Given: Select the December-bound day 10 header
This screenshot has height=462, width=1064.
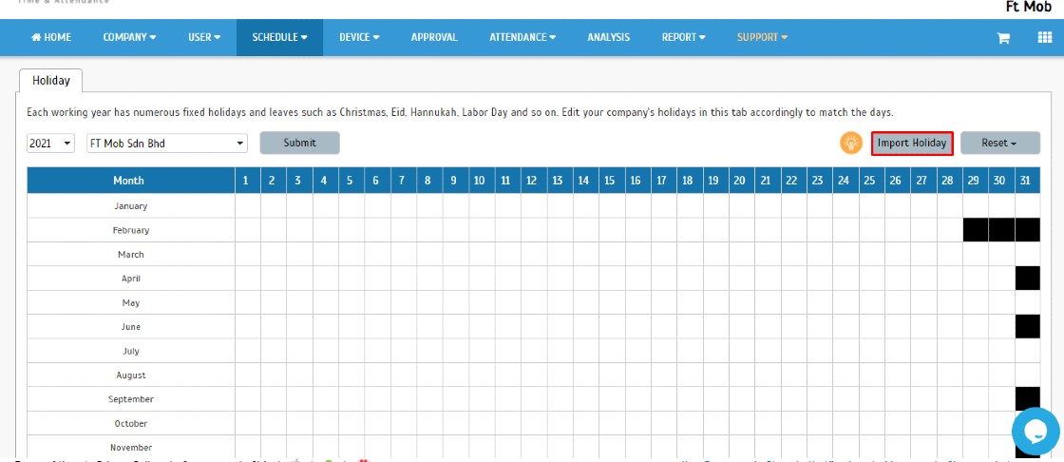Looking at the screenshot, I should pos(480,180).
